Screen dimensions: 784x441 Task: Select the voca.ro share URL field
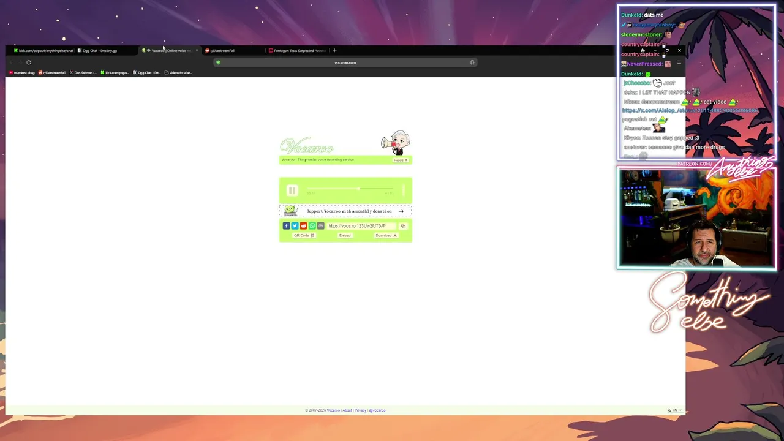361,226
